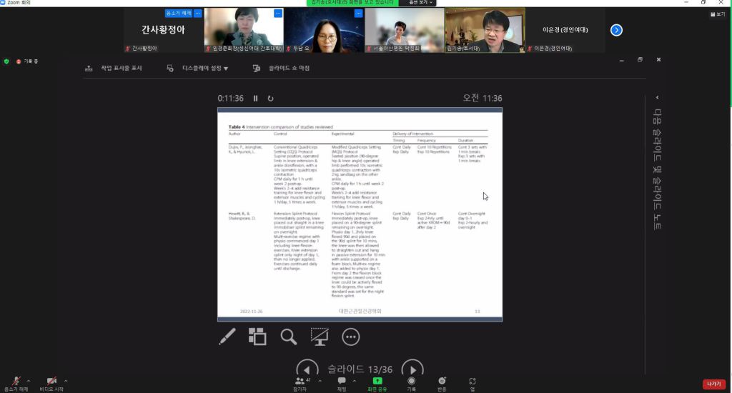Open the 반응 reactions icon

(442, 381)
